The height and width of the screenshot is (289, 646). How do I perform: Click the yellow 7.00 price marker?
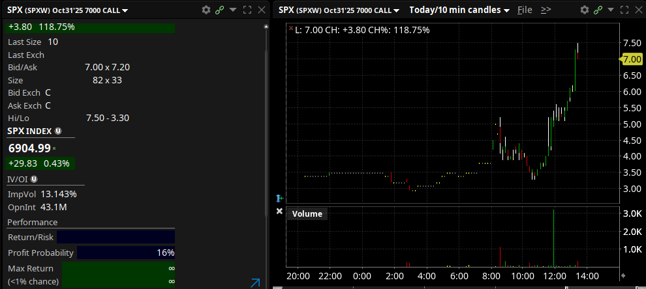[x=632, y=59]
